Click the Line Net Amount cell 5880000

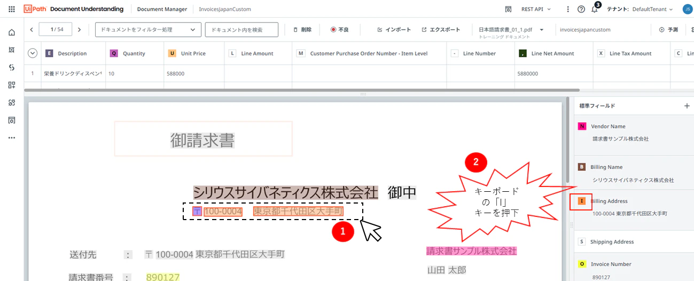pos(554,74)
